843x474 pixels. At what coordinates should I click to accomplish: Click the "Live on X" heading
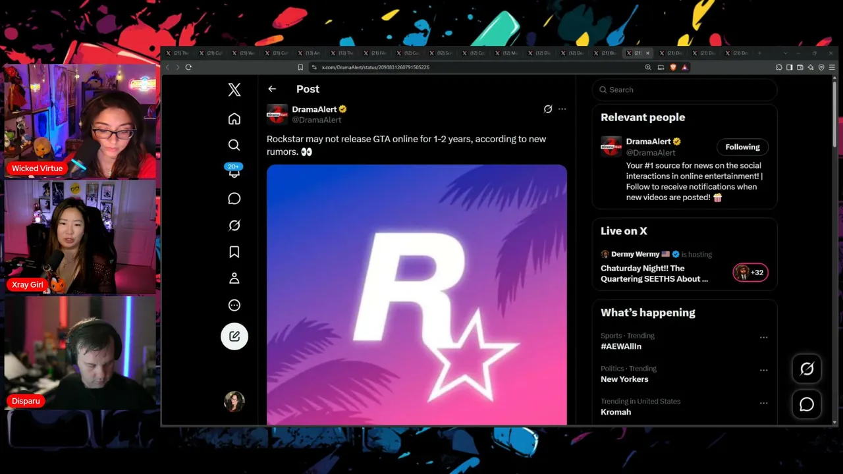pos(624,231)
